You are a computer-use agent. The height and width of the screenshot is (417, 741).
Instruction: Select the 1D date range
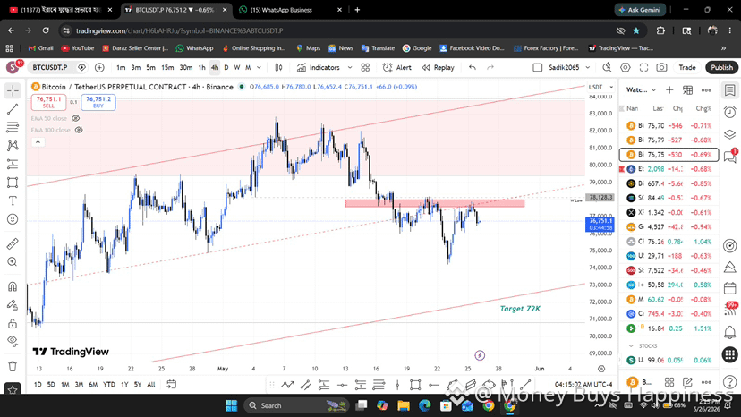(38, 385)
